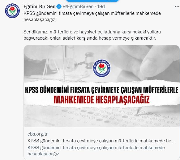Click the pencil tip on the answer sheet
The image size is (180, 160).
(137, 114)
